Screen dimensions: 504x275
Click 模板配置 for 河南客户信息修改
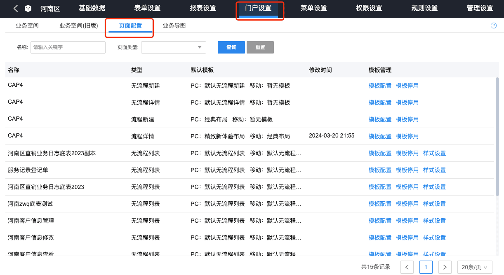(380, 238)
